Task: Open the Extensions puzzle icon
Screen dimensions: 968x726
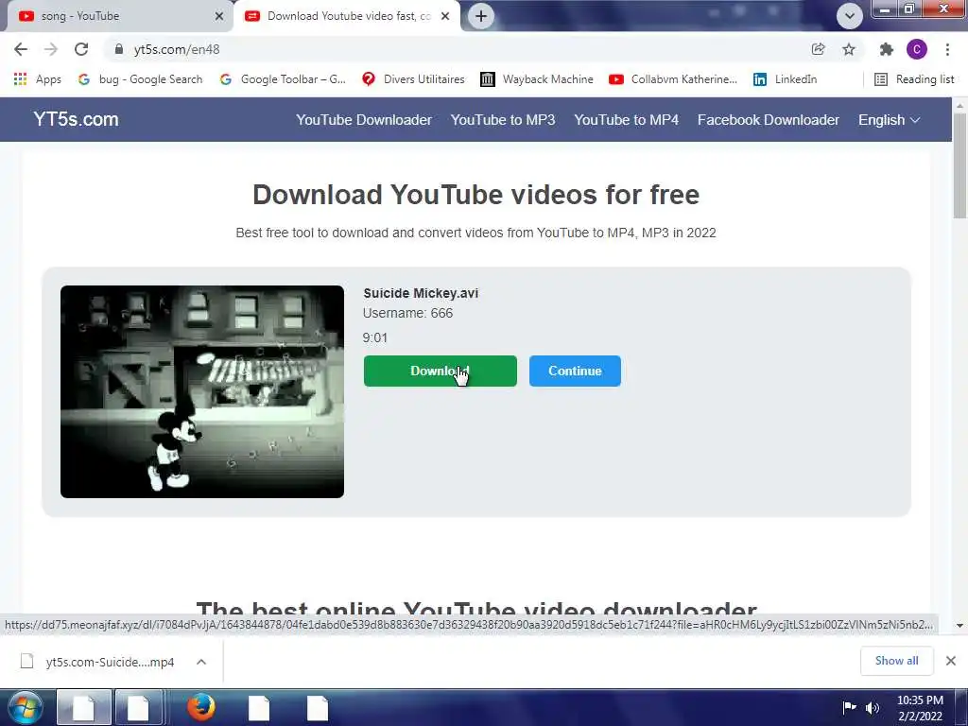Action: tap(887, 49)
